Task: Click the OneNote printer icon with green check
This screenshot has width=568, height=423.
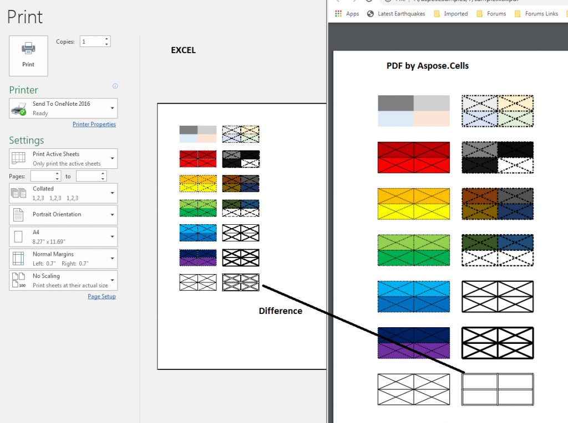Action: pyautogui.click(x=18, y=109)
